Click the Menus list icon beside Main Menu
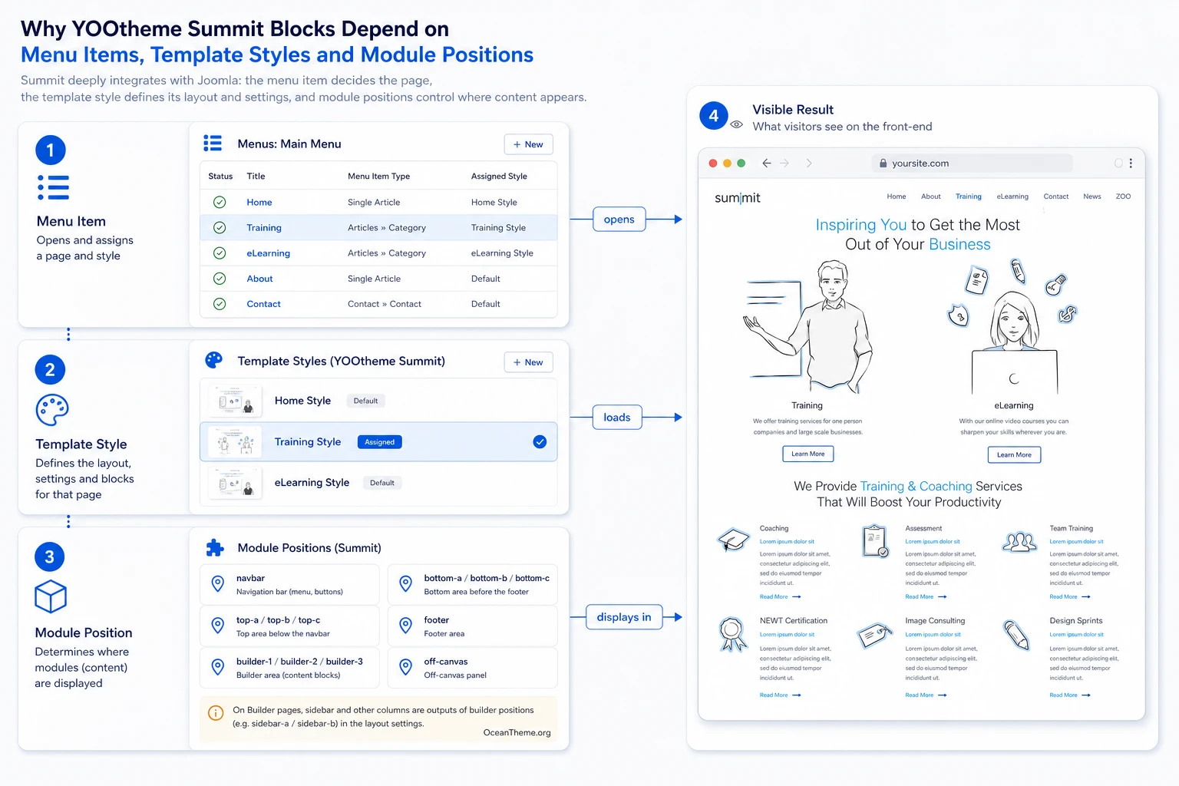This screenshot has width=1179, height=786. [x=213, y=144]
